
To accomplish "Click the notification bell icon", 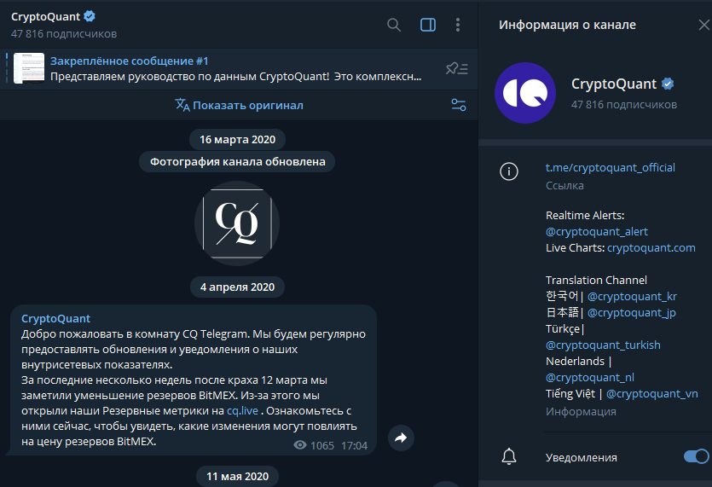I will [508, 456].
